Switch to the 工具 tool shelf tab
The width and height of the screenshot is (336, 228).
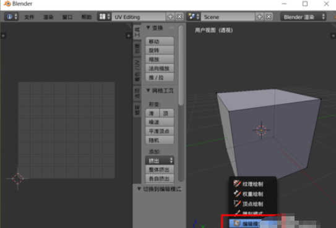[x=137, y=32]
